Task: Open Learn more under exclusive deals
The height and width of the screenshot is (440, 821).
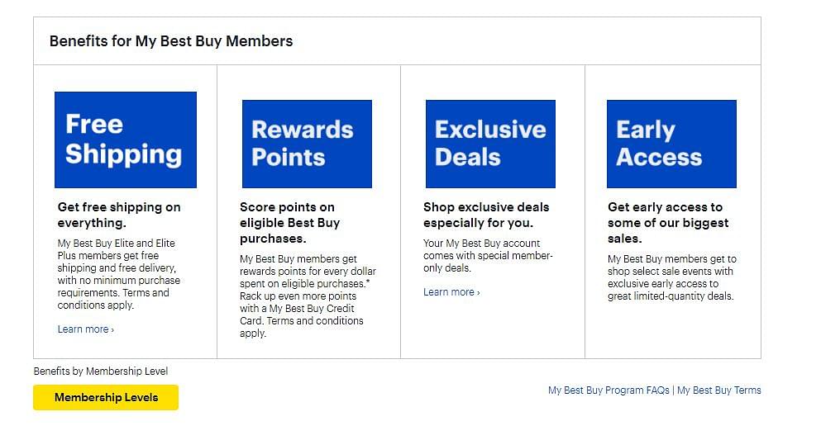Action: (451, 292)
